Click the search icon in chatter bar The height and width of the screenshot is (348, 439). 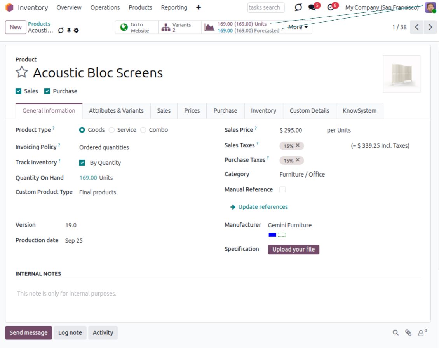click(395, 332)
